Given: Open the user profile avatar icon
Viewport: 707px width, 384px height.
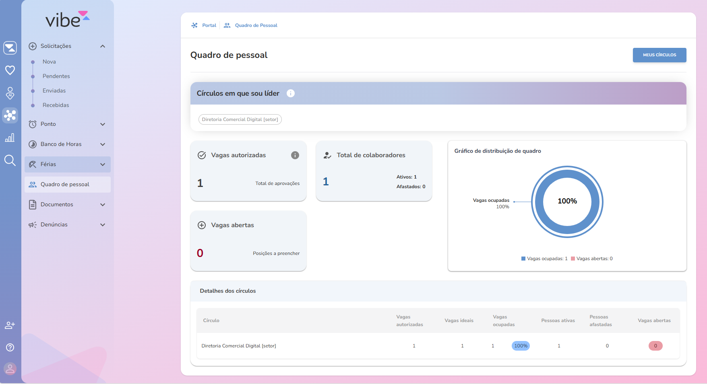Looking at the screenshot, I should tap(10, 368).
